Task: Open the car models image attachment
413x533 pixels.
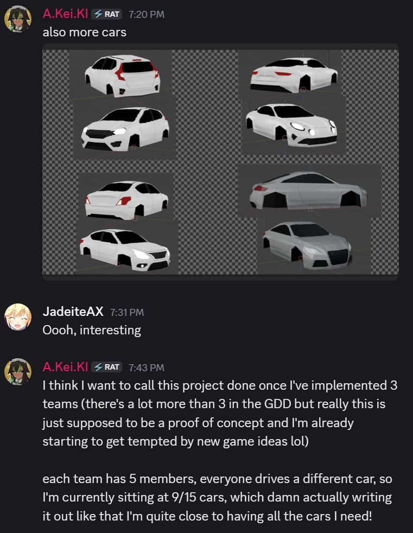Action: point(220,162)
